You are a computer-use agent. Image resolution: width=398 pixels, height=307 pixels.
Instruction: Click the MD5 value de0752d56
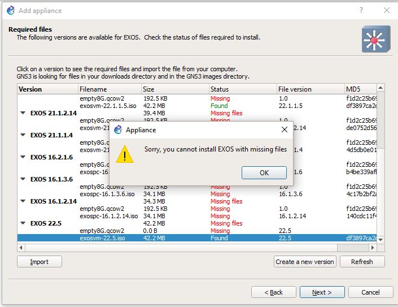coord(361,128)
